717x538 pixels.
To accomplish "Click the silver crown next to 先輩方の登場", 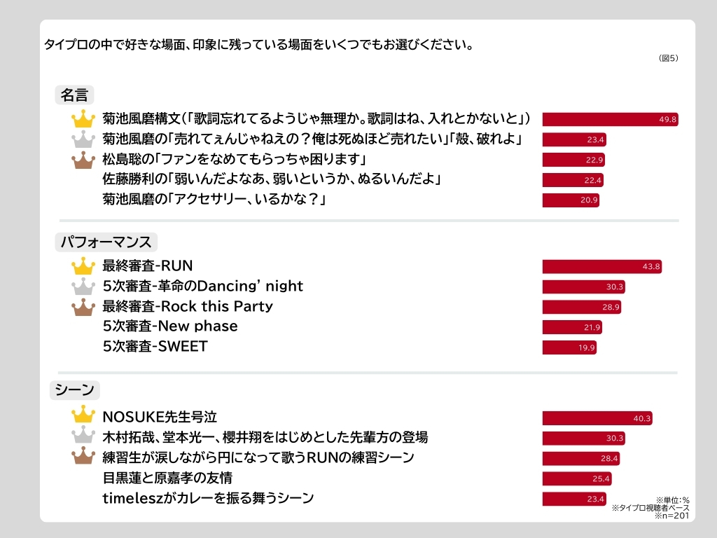I will [x=83, y=438].
